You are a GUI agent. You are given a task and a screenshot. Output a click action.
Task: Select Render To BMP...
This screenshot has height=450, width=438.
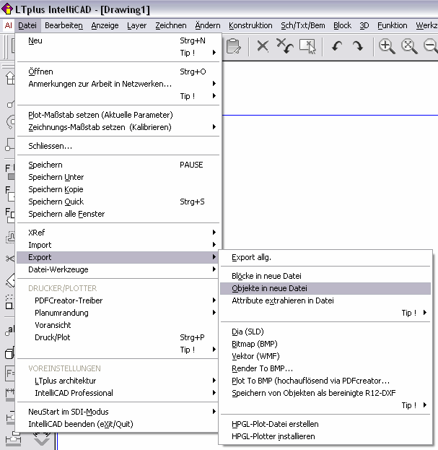(x=325, y=369)
